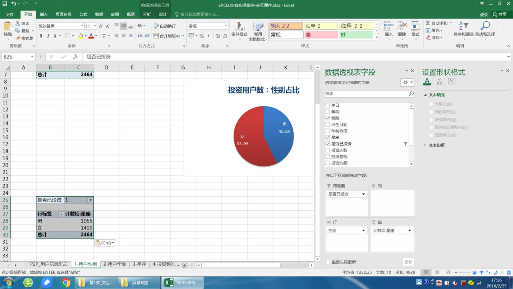The image size is (513, 289).
Task: Apply underline formatting
Action: pos(55,36)
